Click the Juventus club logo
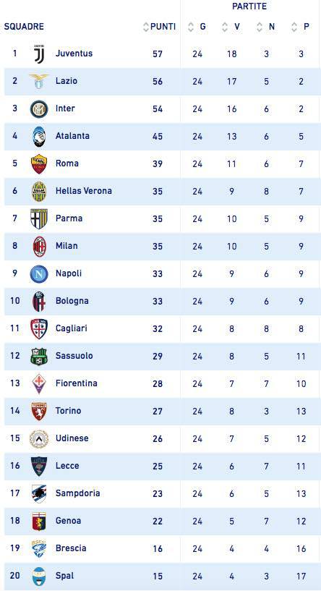321x591 pixels. coord(39,54)
